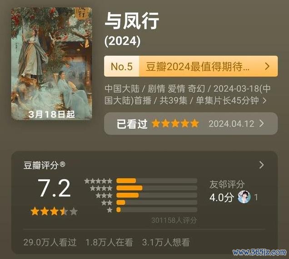Click 29.0万人看过 statistic
The width and height of the screenshot is (289, 259).
pyautogui.click(x=50, y=242)
